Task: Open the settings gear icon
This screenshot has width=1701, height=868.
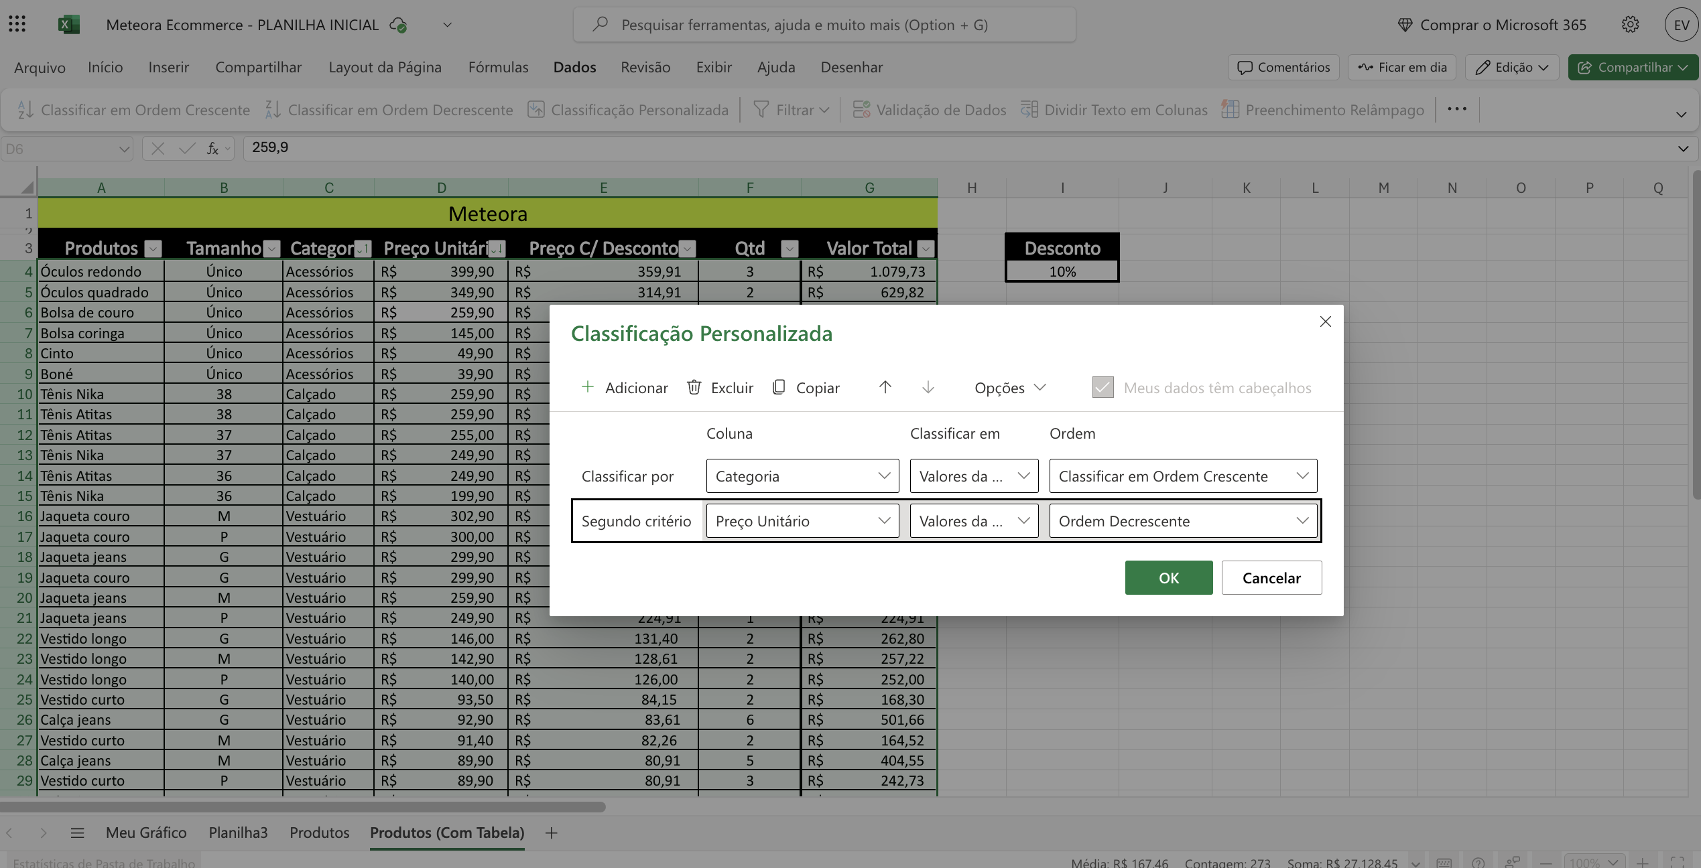Action: click(1630, 25)
